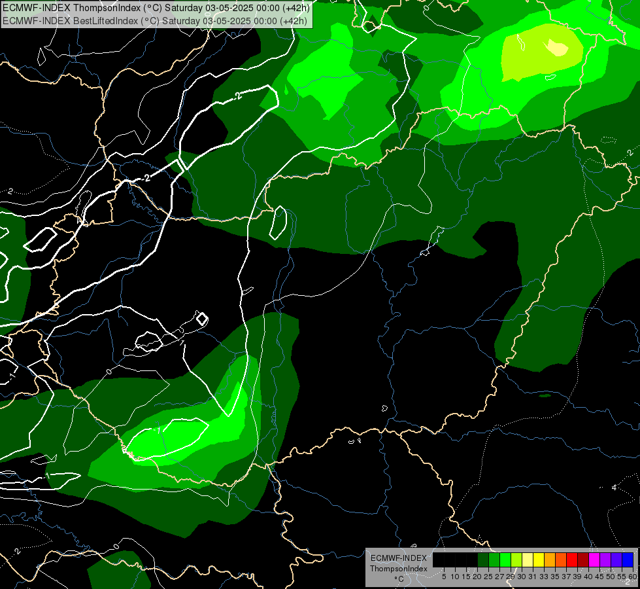Pick the bright green 27–29 legend swatch
This screenshot has width=640, height=589.
[505, 560]
